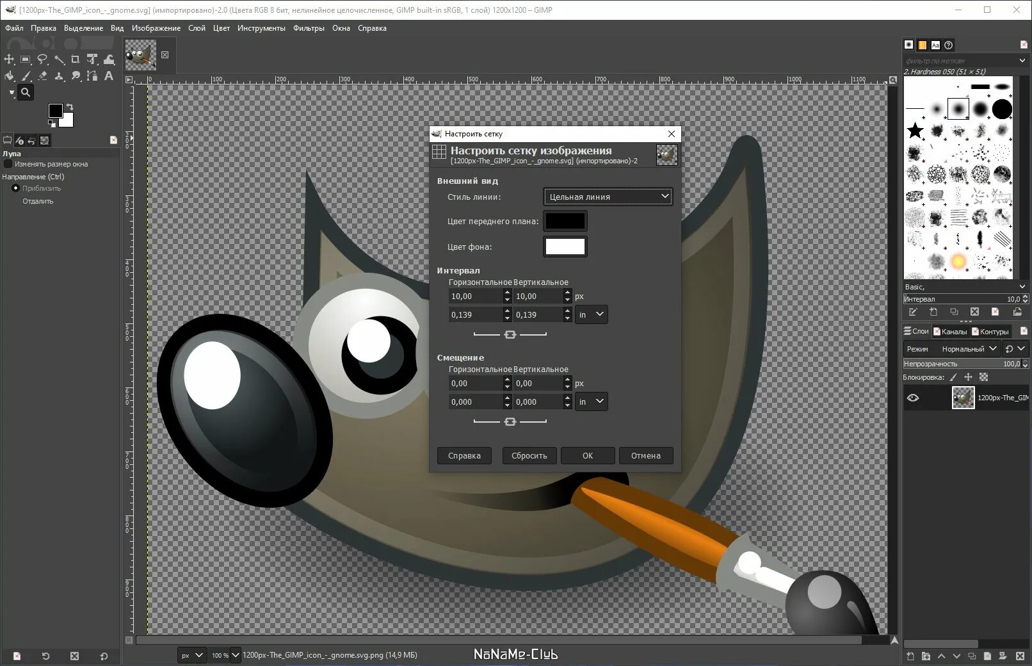
Task: Select the Bucket Fill tool
Action: pos(9,76)
